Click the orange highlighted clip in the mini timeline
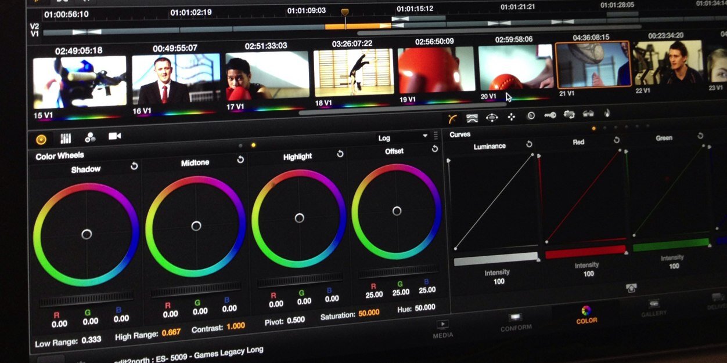Image resolution: width=727 pixels, height=363 pixels. point(358,26)
